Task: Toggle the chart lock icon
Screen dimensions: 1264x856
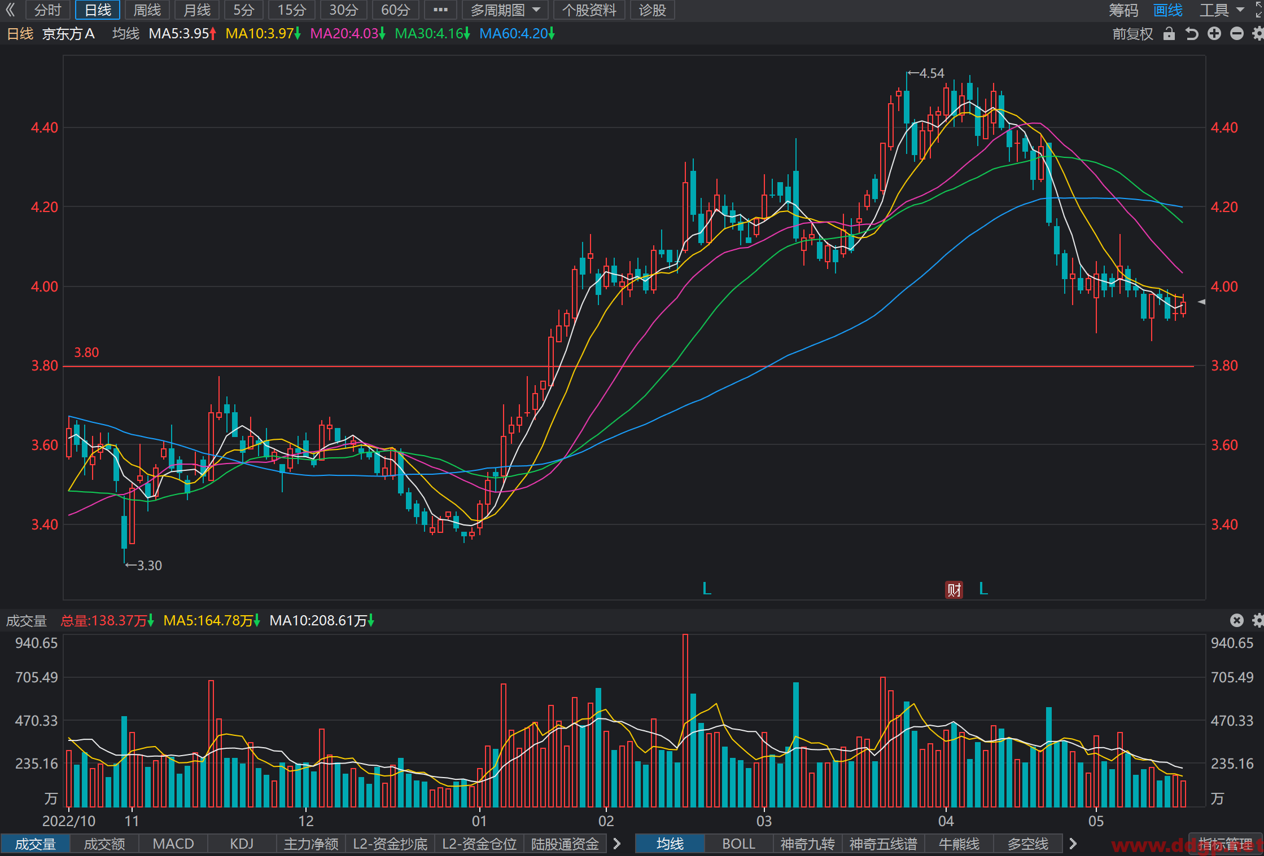Action: (1169, 34)
